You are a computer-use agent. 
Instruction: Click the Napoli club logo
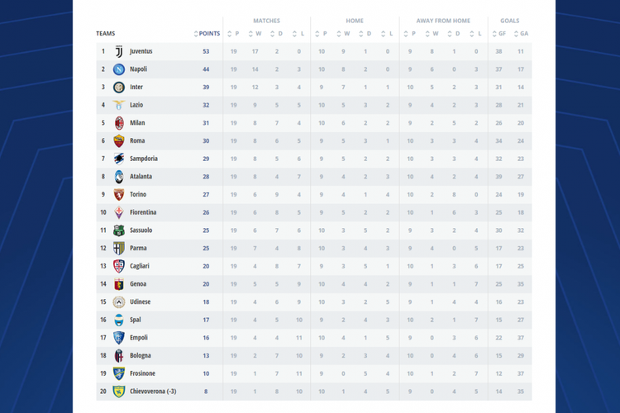tap(119, 69)
